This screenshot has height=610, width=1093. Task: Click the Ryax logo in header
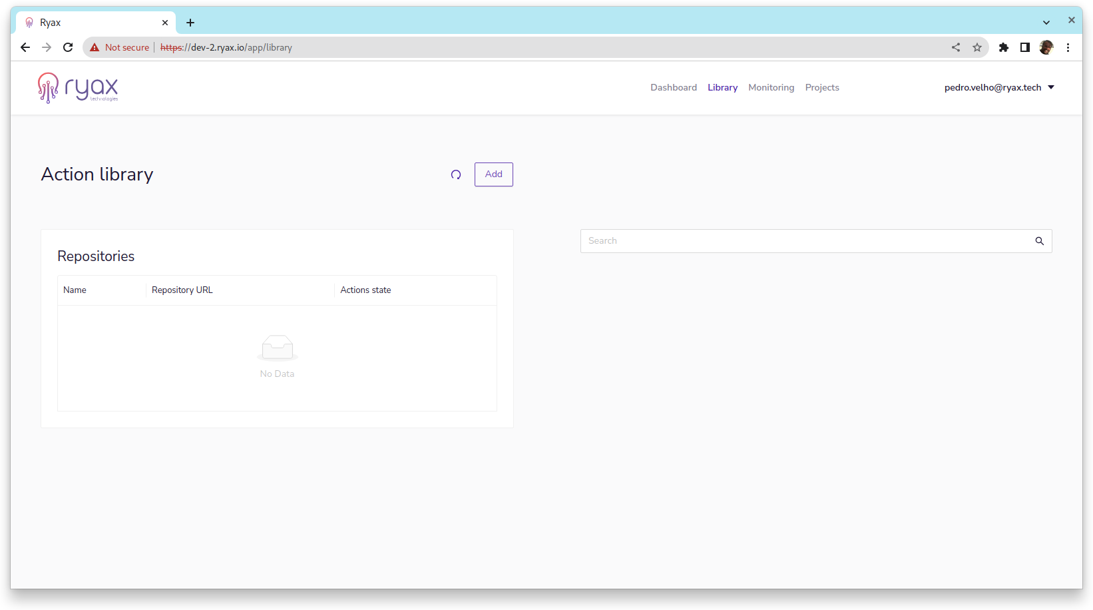point(78,88)
